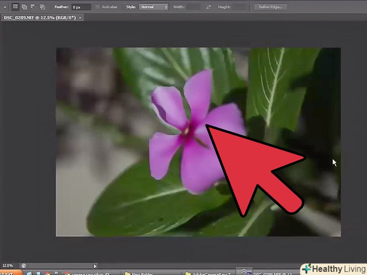Click the Refine Edge button
The height and width of the screenshot is (275, 367).
[271, 7]
